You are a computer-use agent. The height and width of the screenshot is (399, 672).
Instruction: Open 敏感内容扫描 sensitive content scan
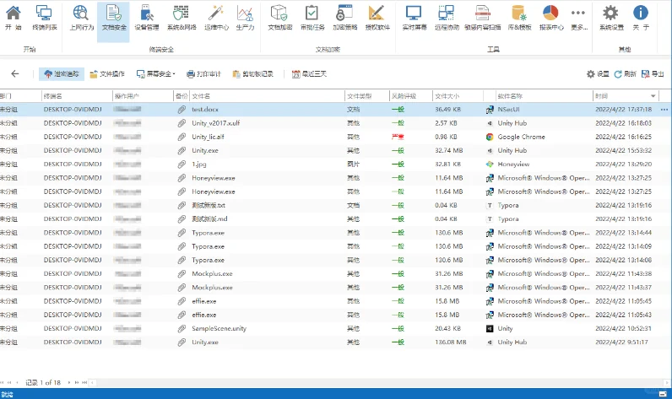pyautogui.click(x=483, y=18)
